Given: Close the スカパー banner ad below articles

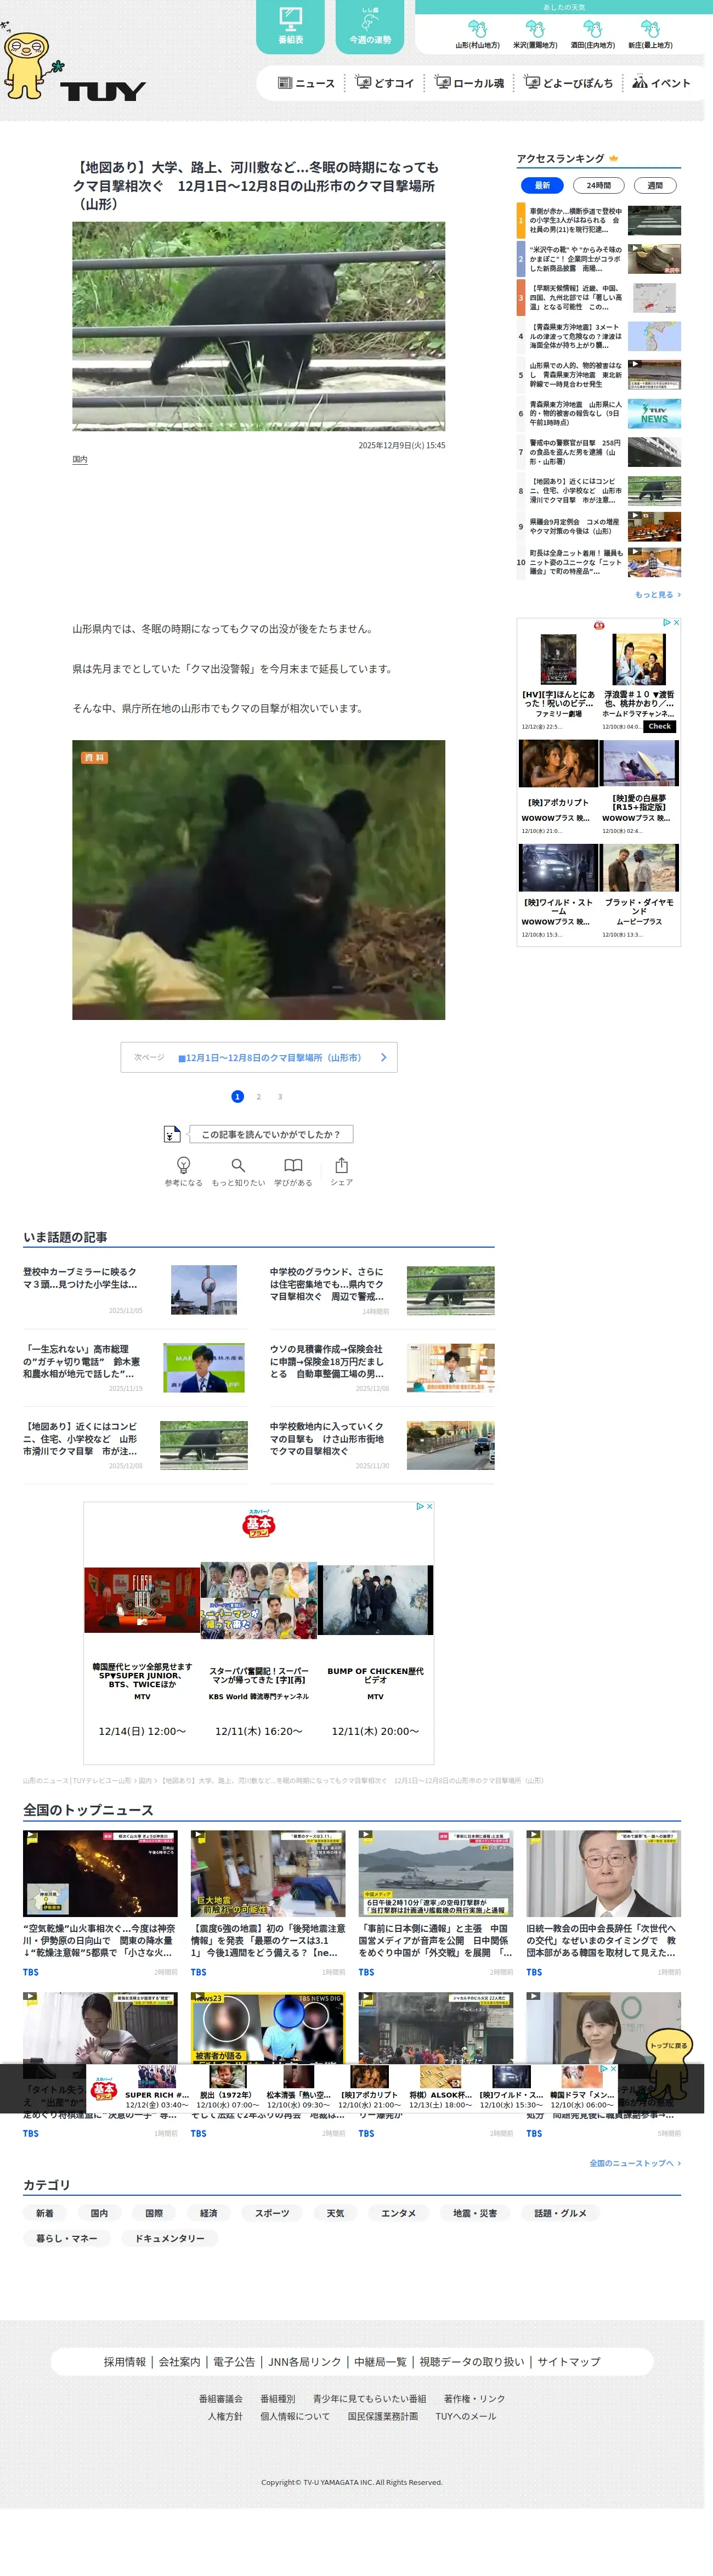Looking at the screenshot, I should [x=430, y=1506].
